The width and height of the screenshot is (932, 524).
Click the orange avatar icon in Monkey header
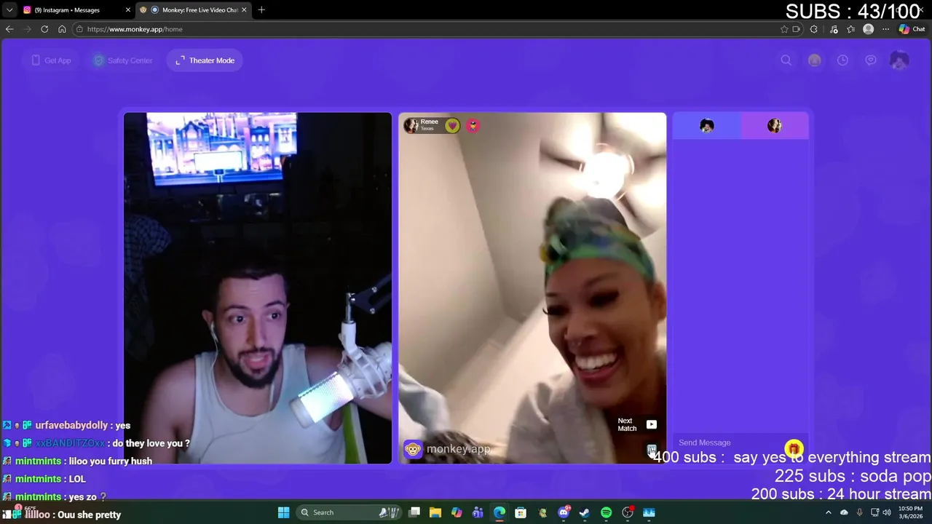click(814, 60)
